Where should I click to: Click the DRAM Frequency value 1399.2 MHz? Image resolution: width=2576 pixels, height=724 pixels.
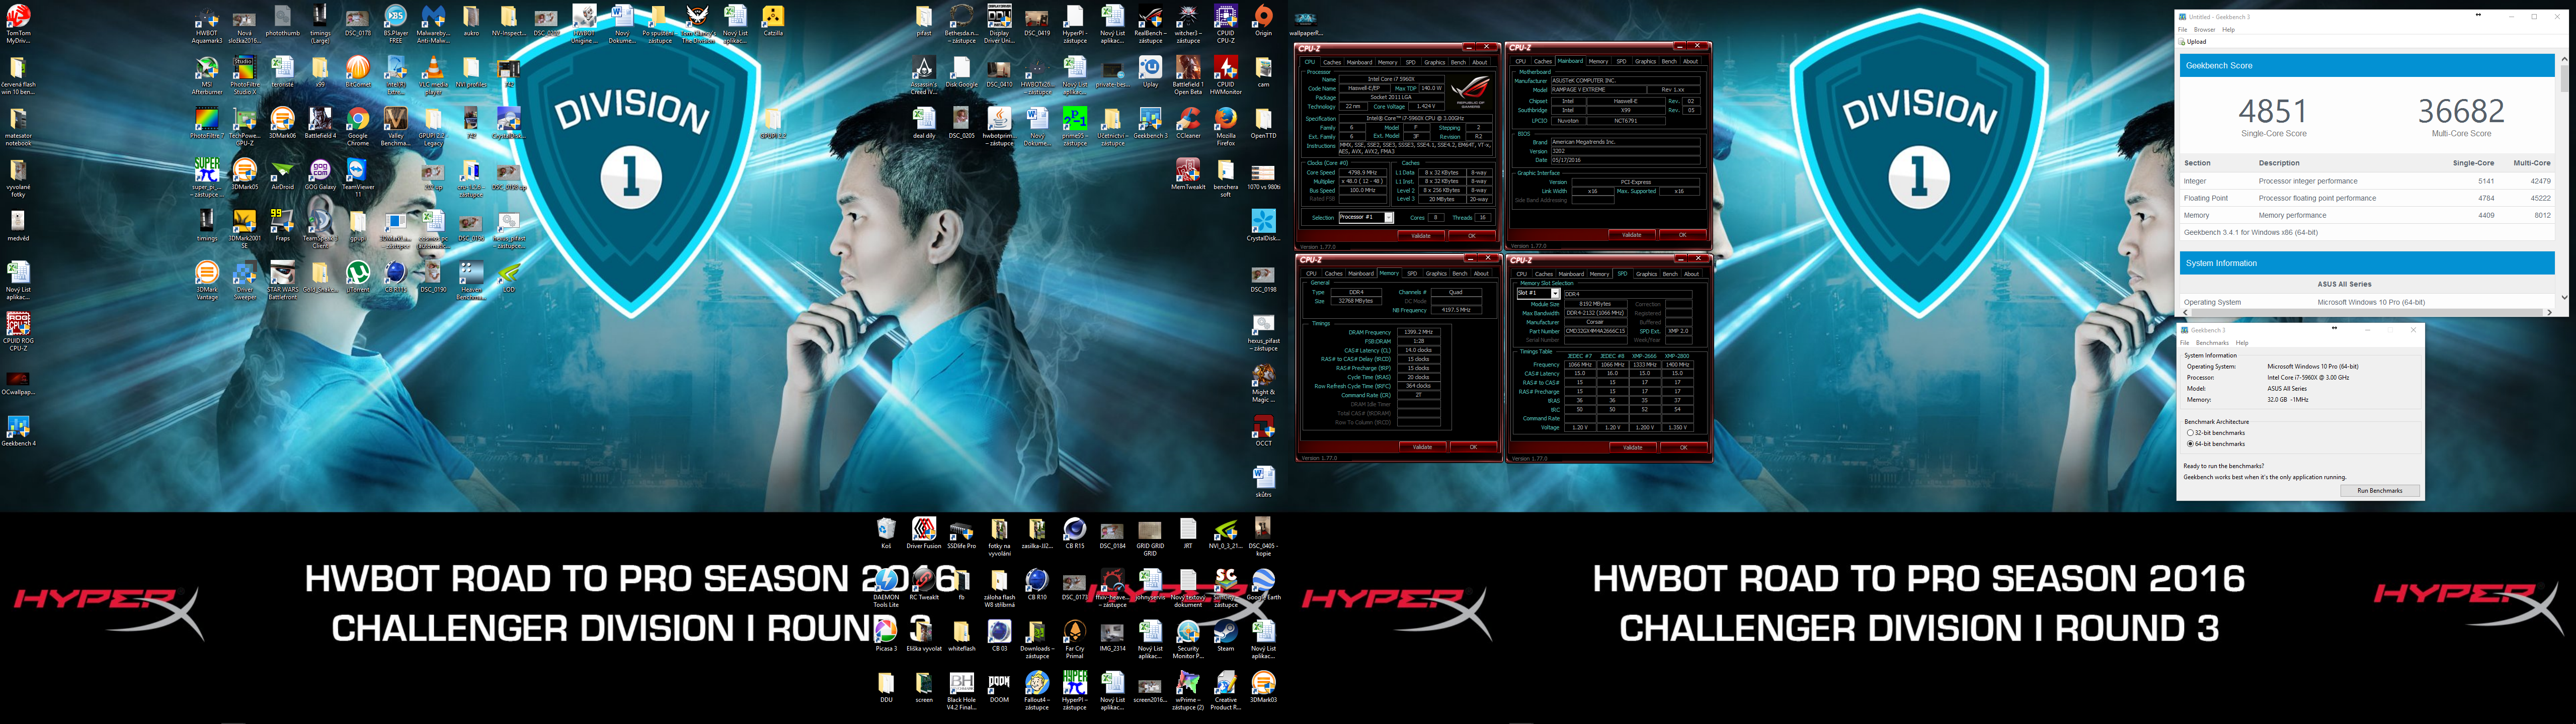pyautogui.click(x=1418, y=332)
